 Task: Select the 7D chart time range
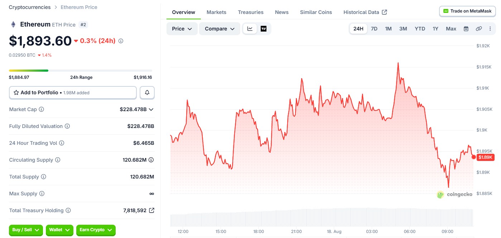(x=374, y=29)
